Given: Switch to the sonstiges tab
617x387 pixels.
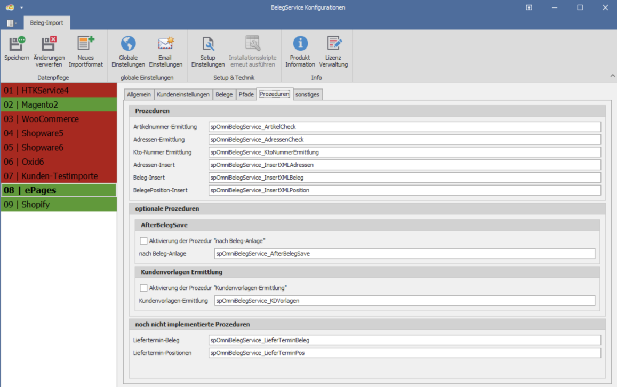Looking at the screenshot, I should coord(308,94).
